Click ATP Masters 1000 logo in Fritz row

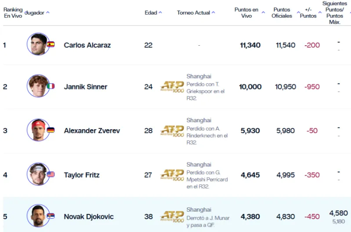click(172, 175)
